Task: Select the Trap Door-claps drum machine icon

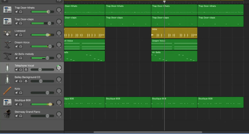Action: (7, 22)
